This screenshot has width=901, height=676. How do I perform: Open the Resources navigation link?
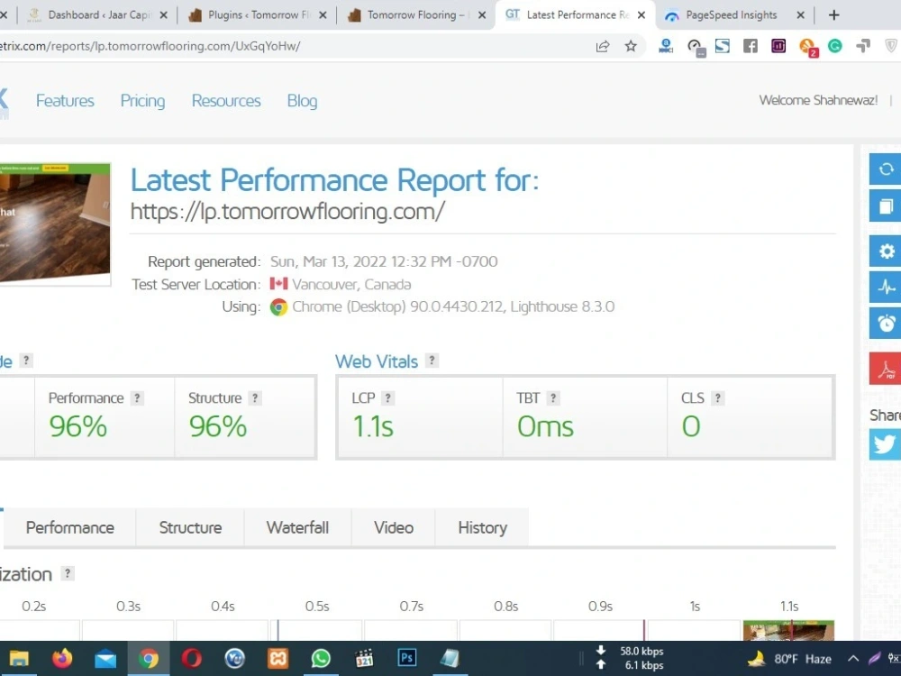[226, 101]
